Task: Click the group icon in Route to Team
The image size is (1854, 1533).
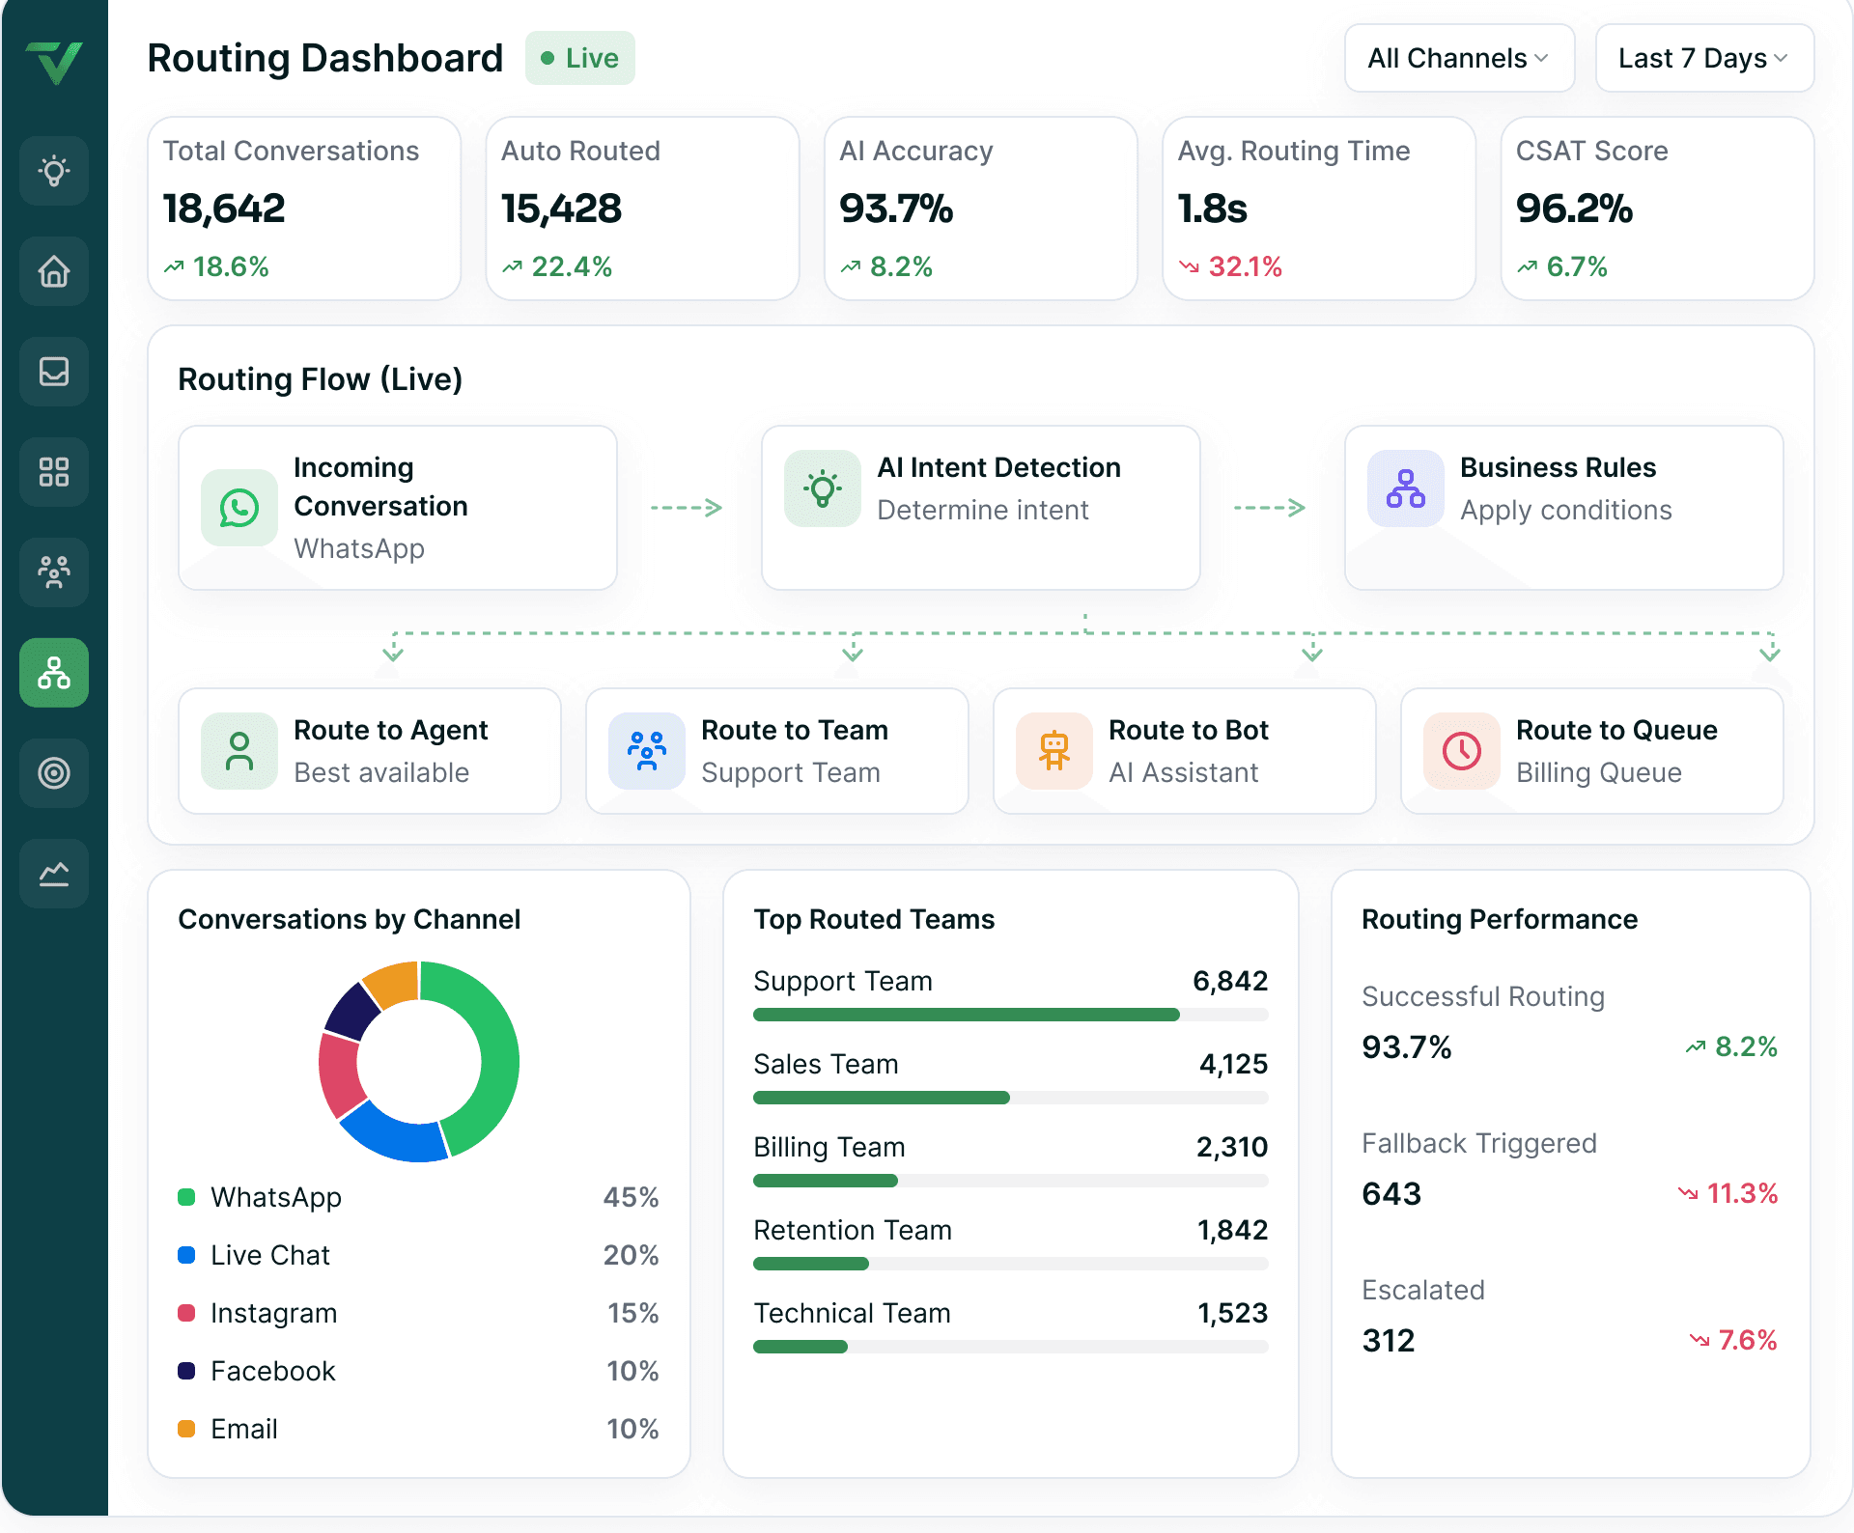Action: point(647,751)
